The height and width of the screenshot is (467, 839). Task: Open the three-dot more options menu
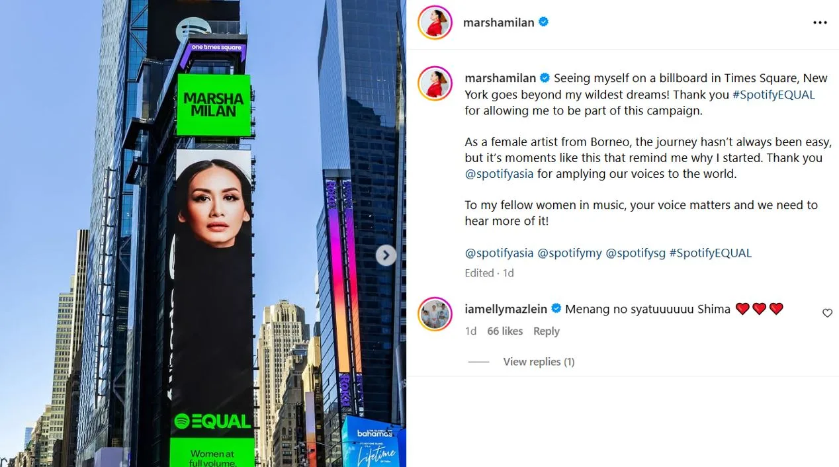pos(820,22)
